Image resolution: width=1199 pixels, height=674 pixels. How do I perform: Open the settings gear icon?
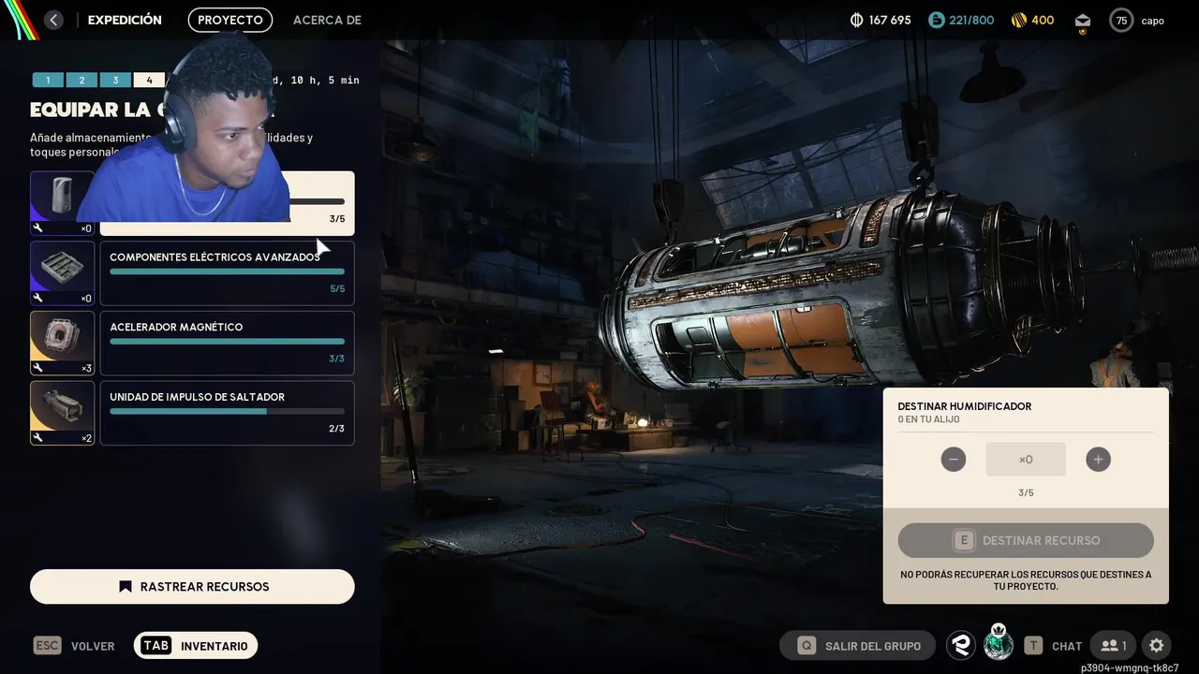(1157, 646)
